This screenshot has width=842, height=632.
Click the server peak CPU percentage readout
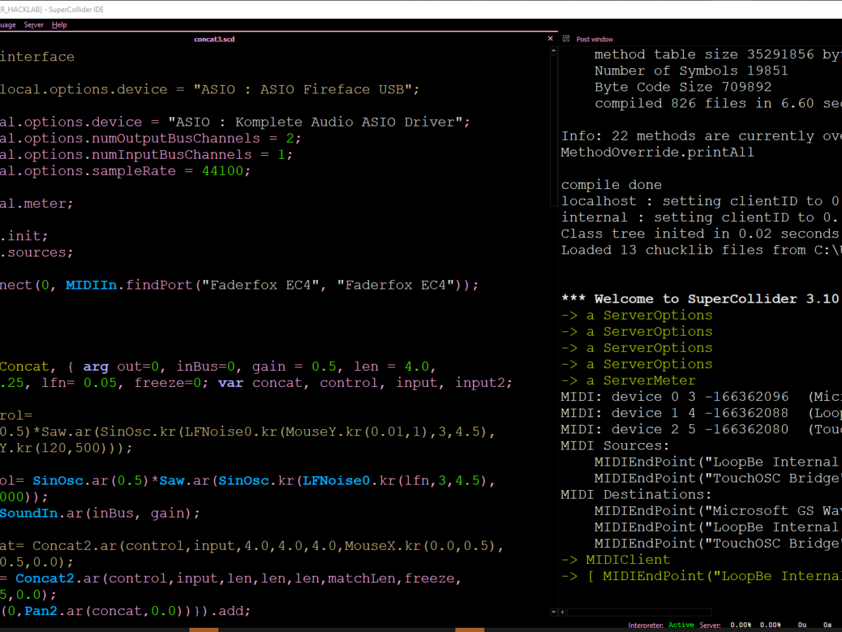(770, 625)
